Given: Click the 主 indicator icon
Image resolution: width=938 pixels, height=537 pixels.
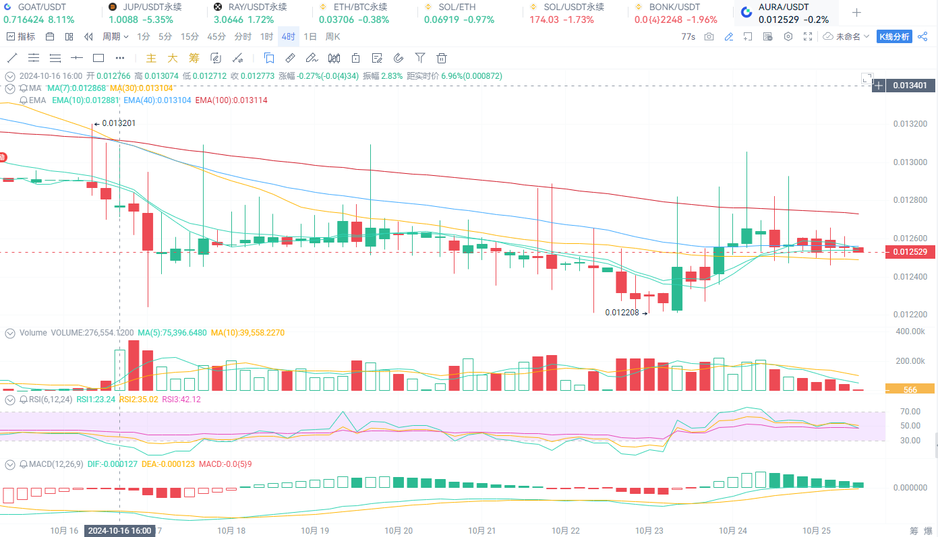Looking at the screenshot, I should (x=152, y=58).
